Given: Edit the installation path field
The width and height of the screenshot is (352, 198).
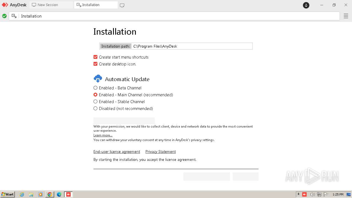Looking at the screenshot, I should pos(192,46).
